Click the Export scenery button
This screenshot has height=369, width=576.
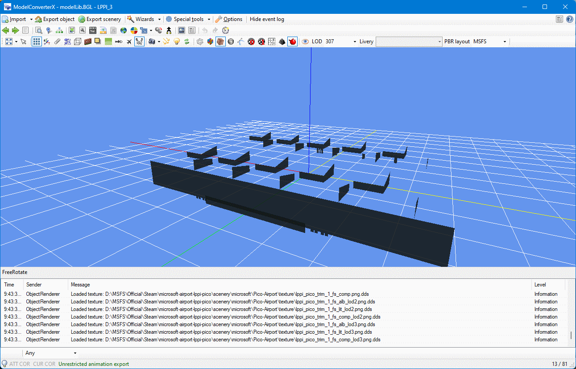(99, 19)
